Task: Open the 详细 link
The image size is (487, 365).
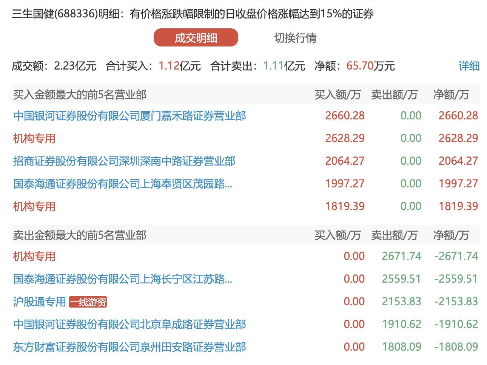Action: [x=469, y=66]
